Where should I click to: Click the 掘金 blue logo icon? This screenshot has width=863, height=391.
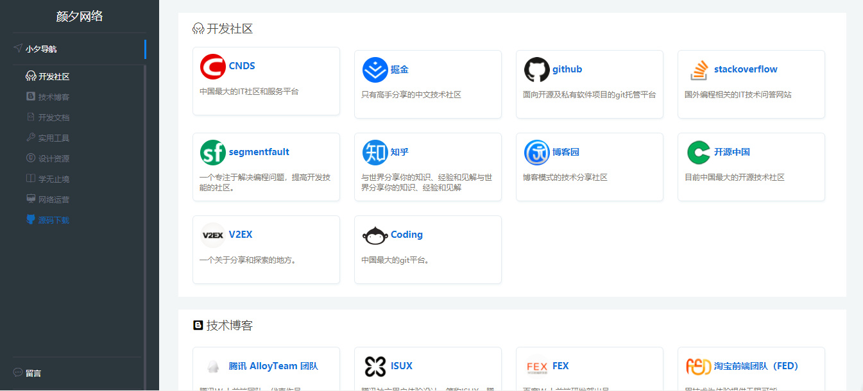point(375,70)
